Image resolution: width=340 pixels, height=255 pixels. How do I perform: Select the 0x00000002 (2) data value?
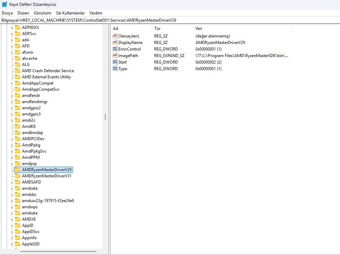(209, 62)
